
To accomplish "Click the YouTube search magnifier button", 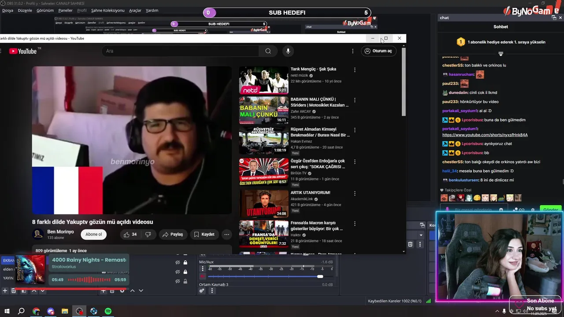I will (268, 51).
